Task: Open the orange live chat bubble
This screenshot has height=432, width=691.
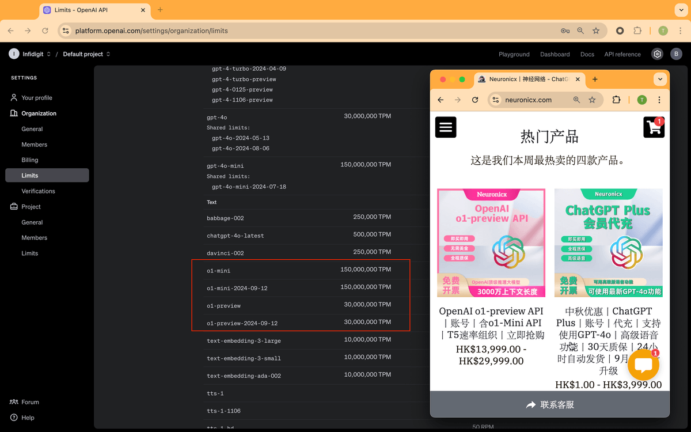Action: tap(643, 365)
